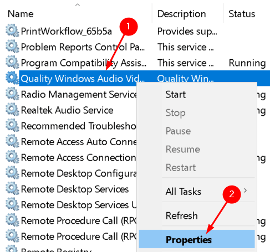Screen dimensions: 270x252
Task: Expand the All Tasks submenu arrow
Action: coord(245,191)
